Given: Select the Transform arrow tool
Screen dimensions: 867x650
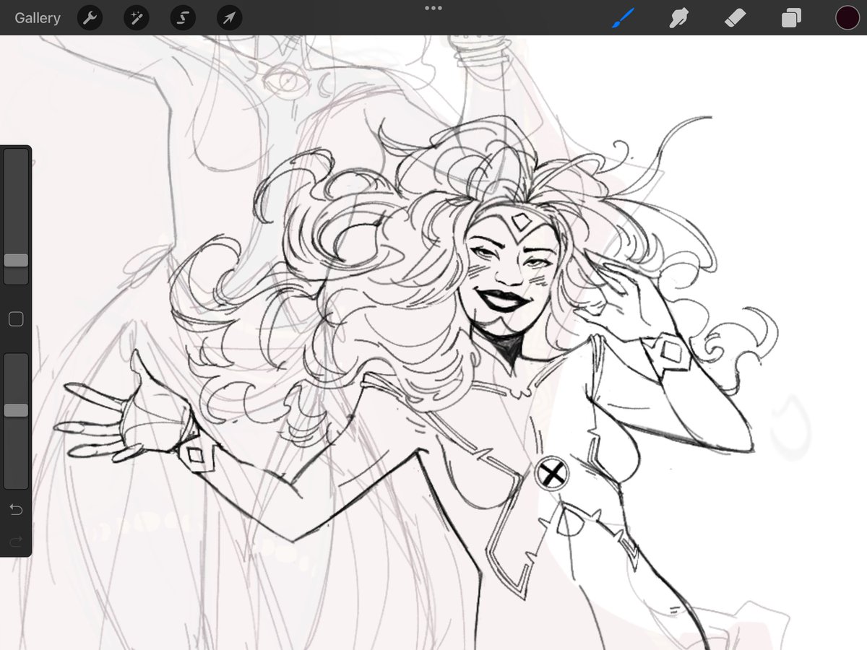Looking at the screenshot, I should [229, 18].
